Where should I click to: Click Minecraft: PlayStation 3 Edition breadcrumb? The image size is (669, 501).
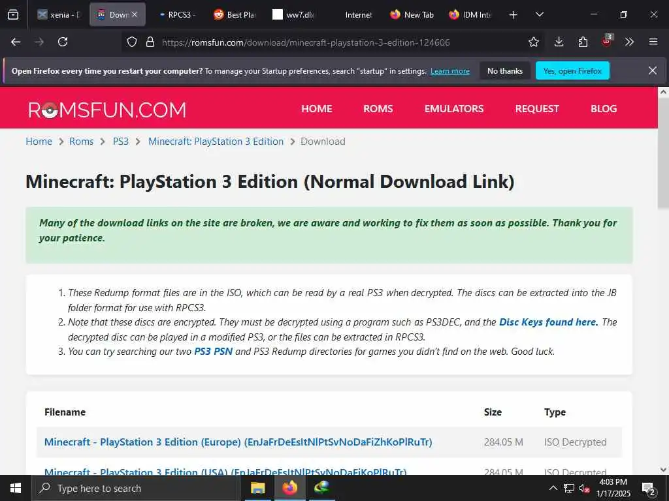pyautogui.click(x=216, y=142)
